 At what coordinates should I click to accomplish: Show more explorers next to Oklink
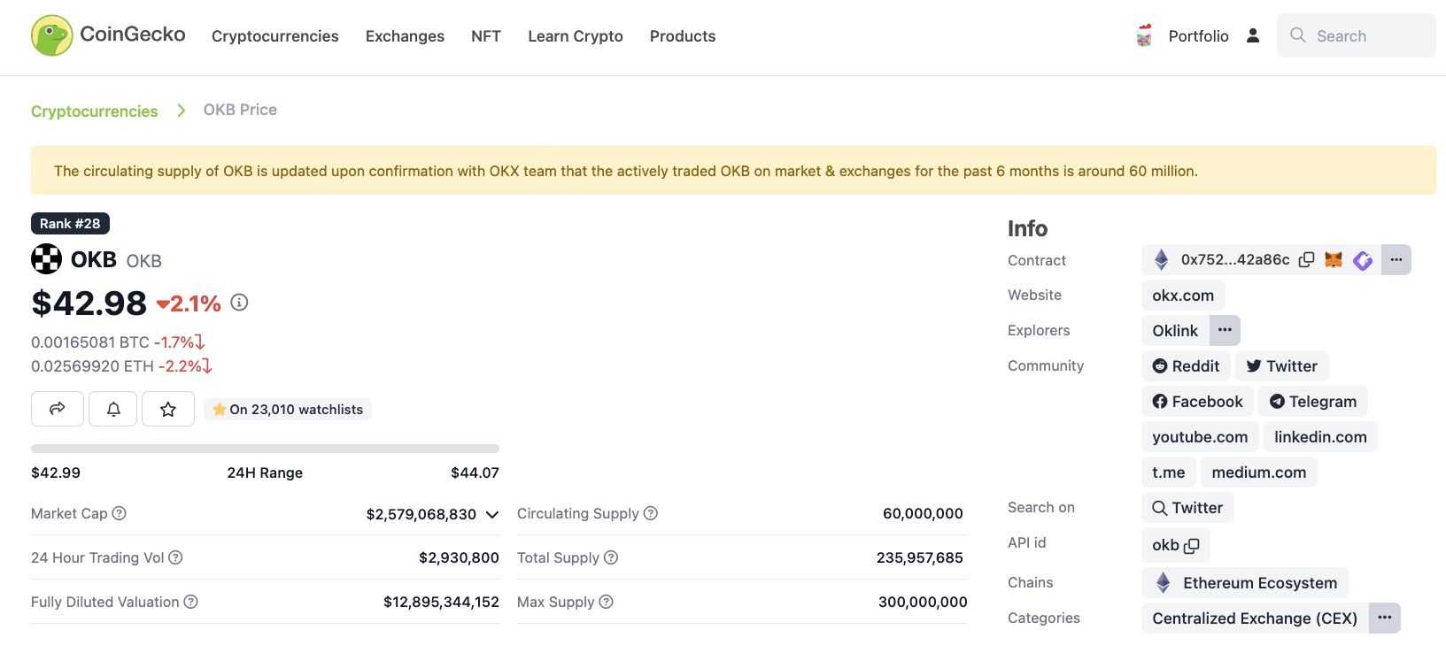tap(1225, 330)
